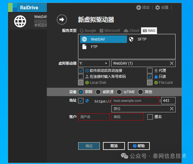Click the auto-connect circle icon by 软件启动后自动连接
Viewport: 193px width, 164px height.
coord(87,71)
